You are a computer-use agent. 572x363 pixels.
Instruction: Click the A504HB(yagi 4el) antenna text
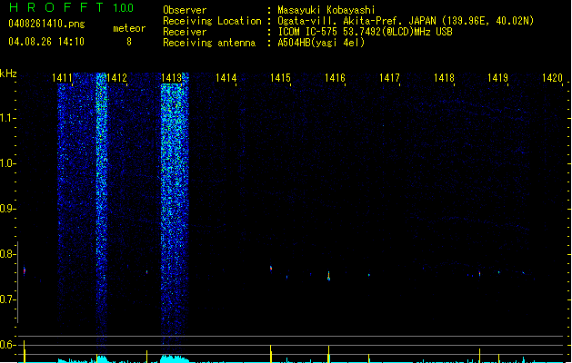[321, 43]
